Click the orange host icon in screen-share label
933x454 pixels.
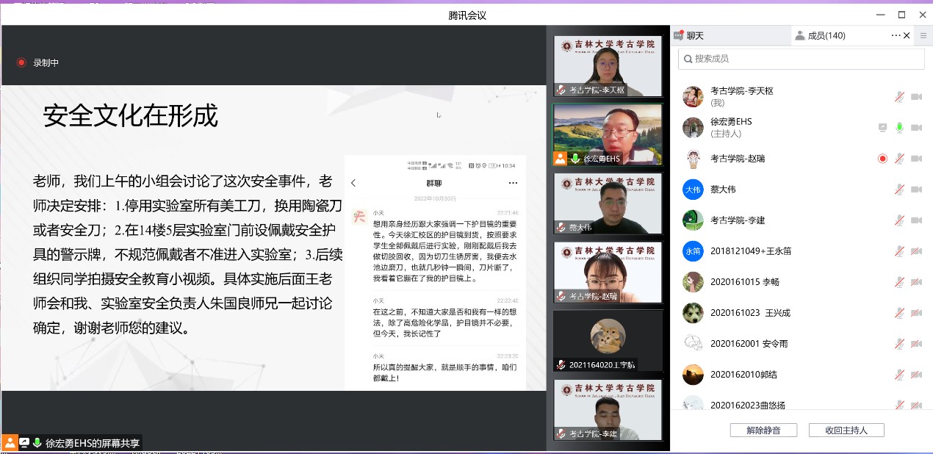point(10,442)
